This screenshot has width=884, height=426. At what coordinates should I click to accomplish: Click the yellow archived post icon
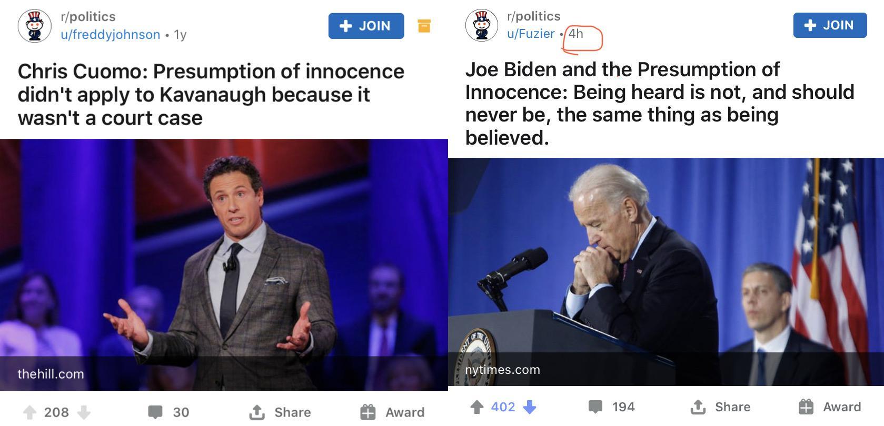coord(424,26)
